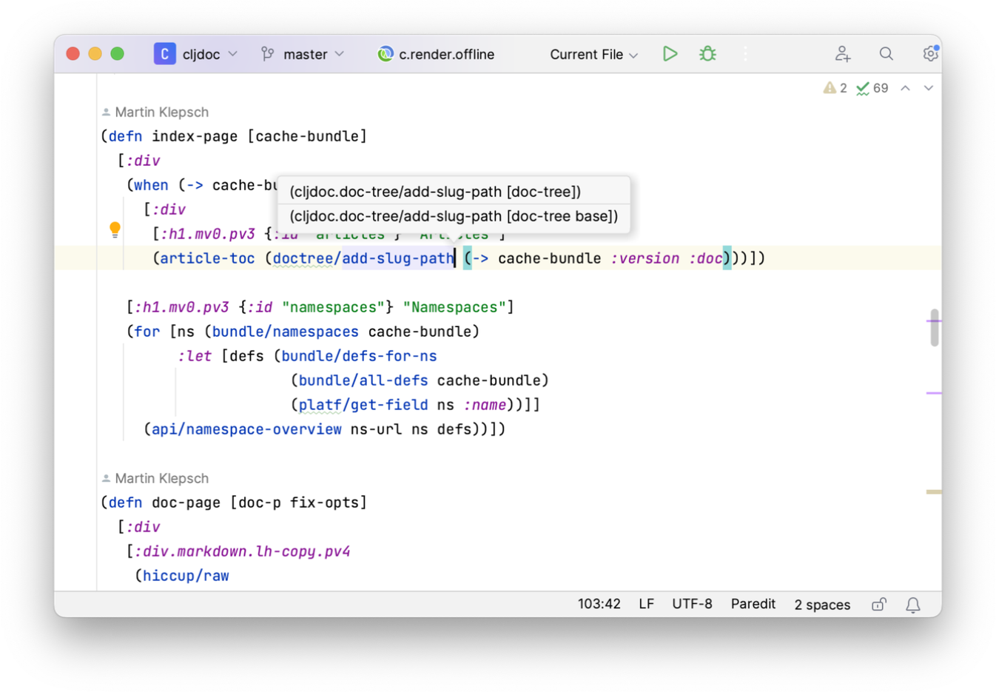This screenshot has height=692, width=996.
Task: Click the editor vertical scrollbar thumb
Action: (935, 328)
